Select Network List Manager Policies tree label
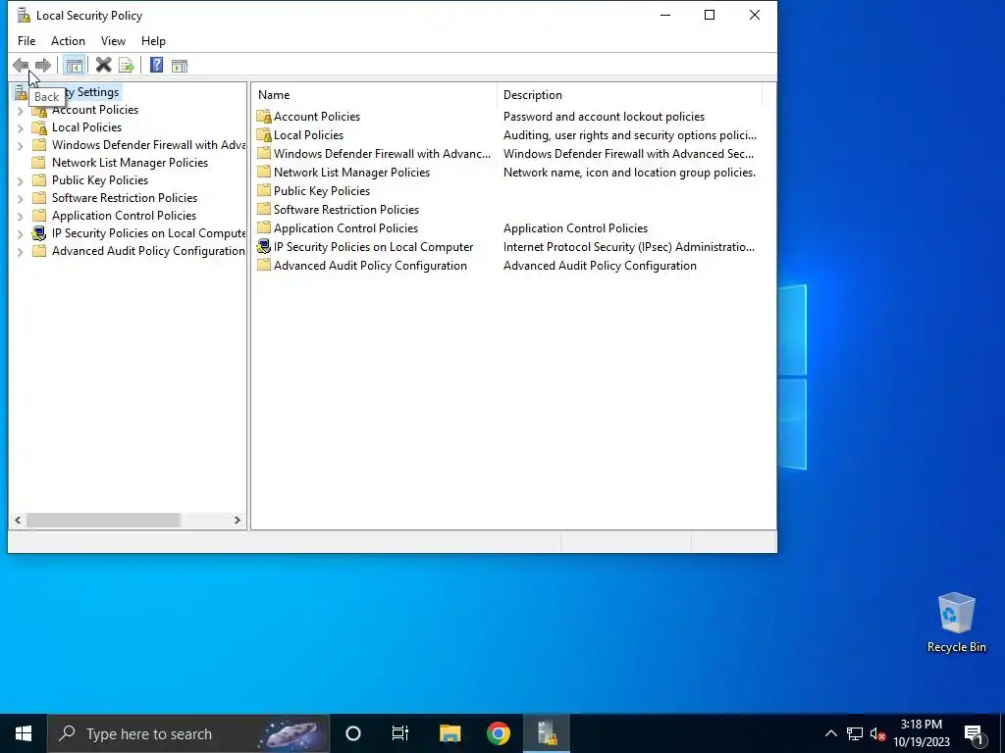This screenshot has width=1005, height=753. [131, 163]
